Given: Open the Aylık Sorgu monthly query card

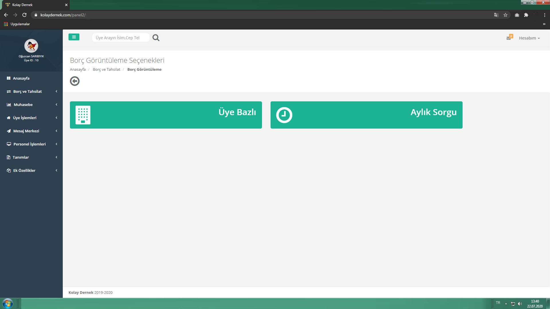Looking at the screenshot, I should [366, 115].
